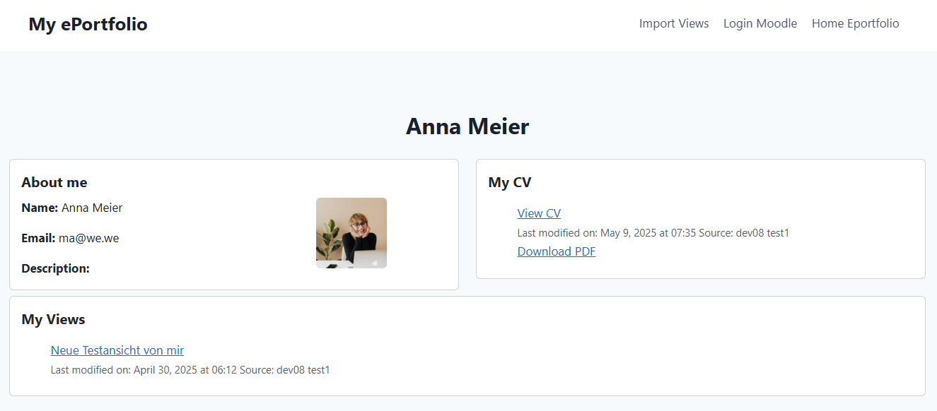Click Anna Meier's profile photo
Image resolution: width=937 pixels, height=411 pixels.
[351, 233]
